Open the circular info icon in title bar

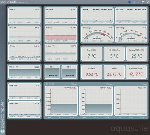tap(134, 2)
